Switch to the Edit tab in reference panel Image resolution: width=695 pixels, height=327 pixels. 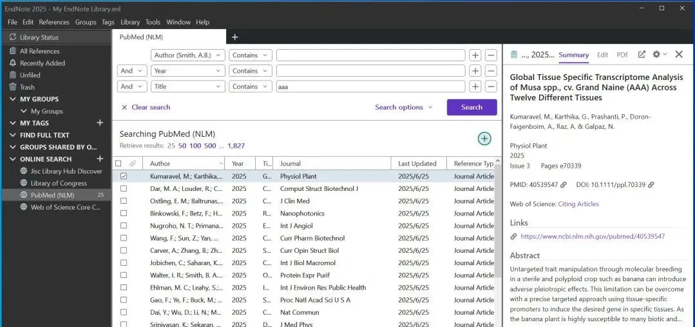(x=602, y=55)
